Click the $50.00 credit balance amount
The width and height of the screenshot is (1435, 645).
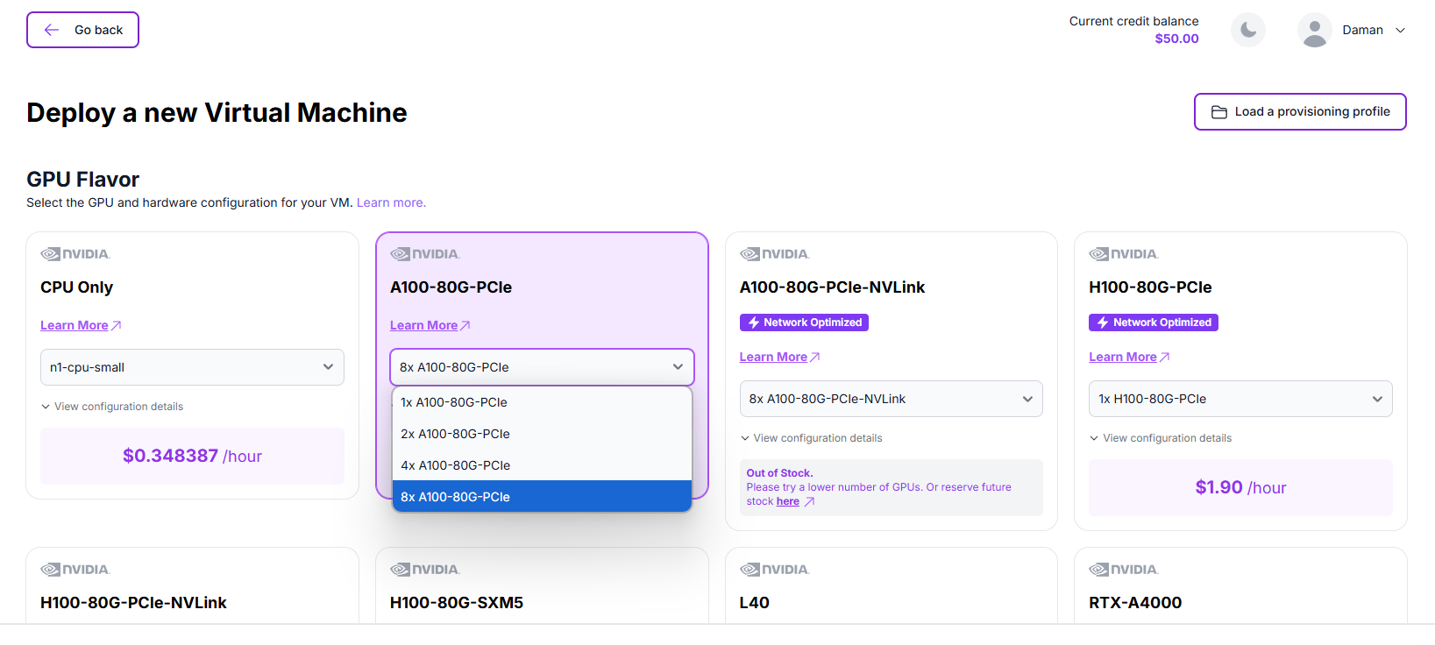1176,39
